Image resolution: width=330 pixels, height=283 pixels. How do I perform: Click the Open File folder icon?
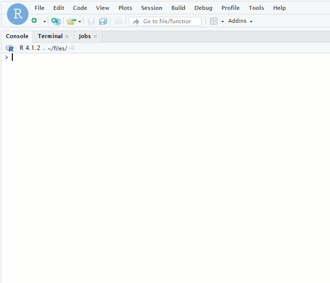[71, 21]
